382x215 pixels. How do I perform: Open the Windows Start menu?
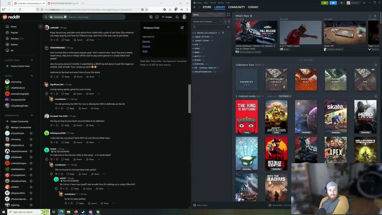[3, 212]
